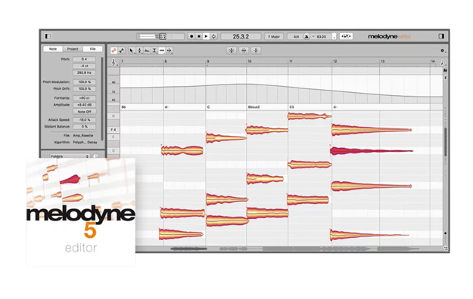
Task: Toggle the left info pane
Action: point(48,36)
